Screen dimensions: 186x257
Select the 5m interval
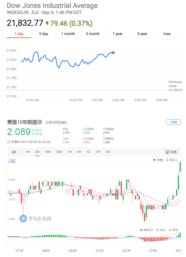[38, 152]
